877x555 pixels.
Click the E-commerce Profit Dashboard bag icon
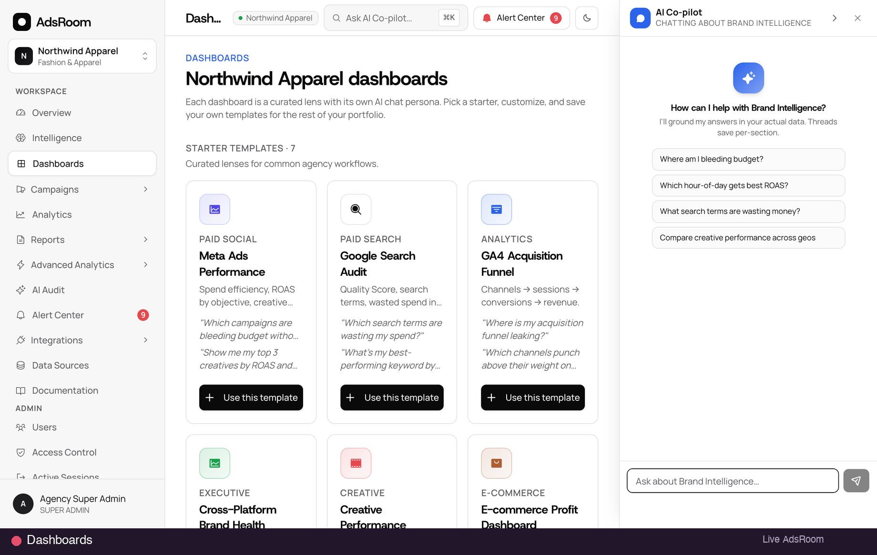[x=497, y=463]
